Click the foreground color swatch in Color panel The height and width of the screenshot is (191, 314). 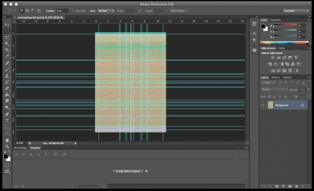263,26
